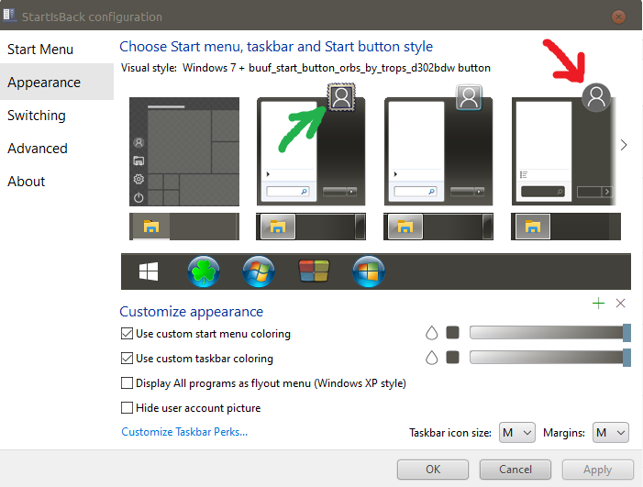Toggle Use custom start menu coloring
Screen dimensions: 643x487
(127, 334)
